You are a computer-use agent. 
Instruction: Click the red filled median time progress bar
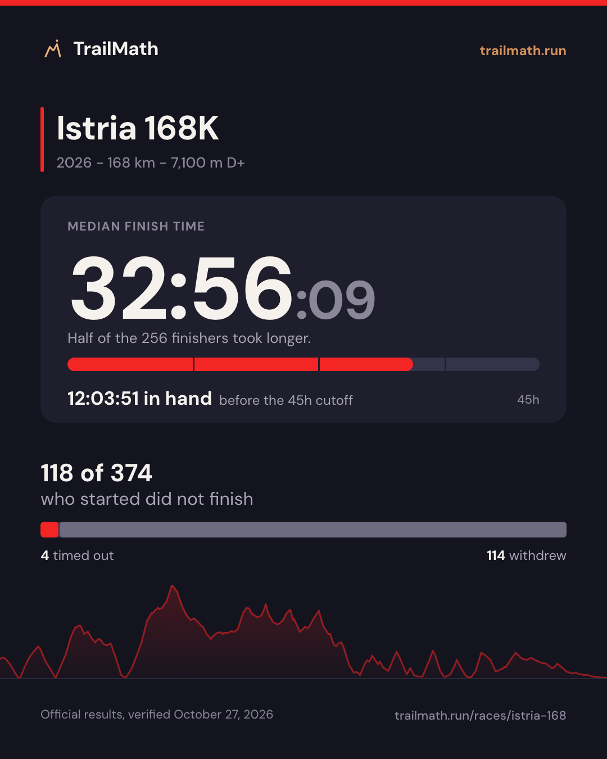point(240,364)
